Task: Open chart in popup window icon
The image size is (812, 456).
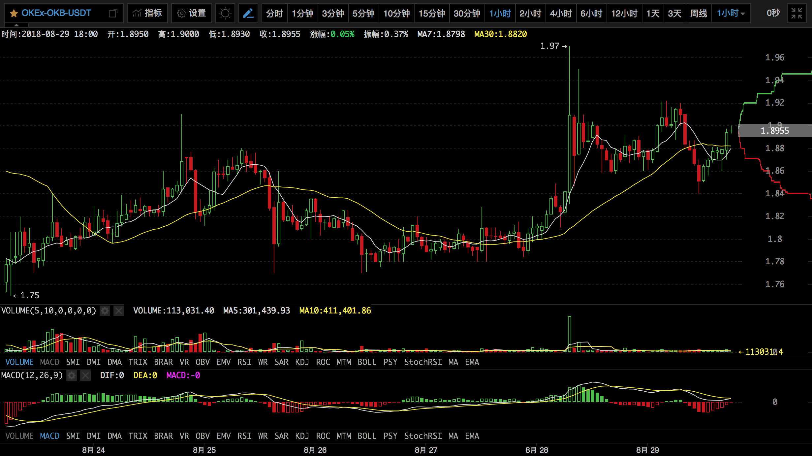Action: point(113,14)
